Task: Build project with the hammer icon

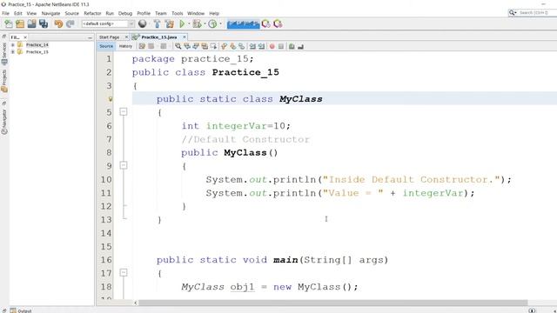Action: tap(157, 23)
